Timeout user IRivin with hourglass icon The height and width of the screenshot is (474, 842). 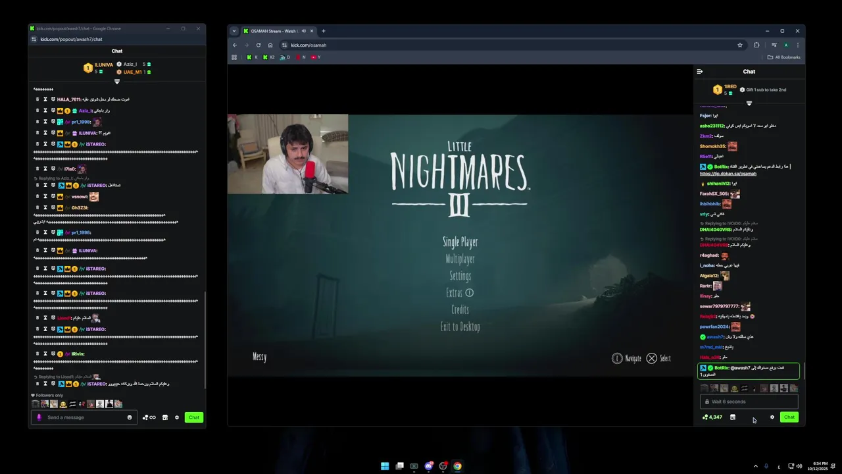(45, 354)
